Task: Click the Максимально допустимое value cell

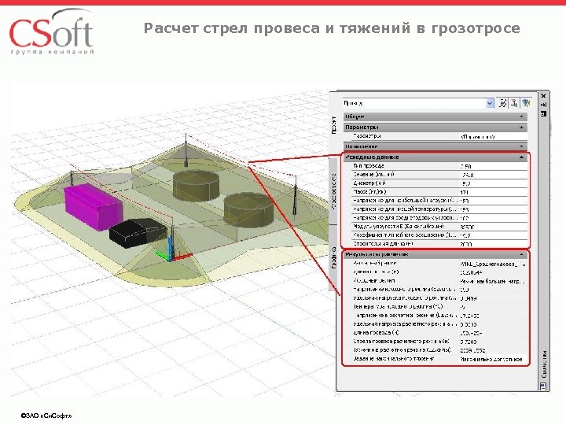Action: click(493, 359)
